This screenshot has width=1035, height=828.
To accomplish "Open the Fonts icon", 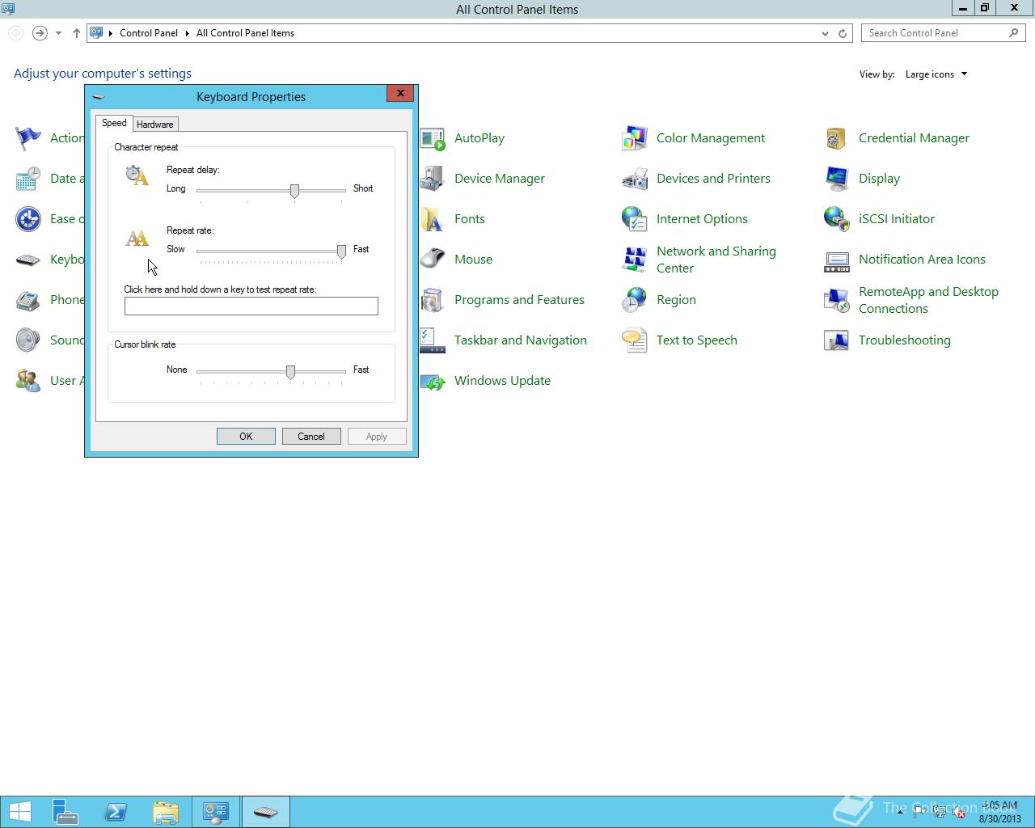I will (433, 219).
